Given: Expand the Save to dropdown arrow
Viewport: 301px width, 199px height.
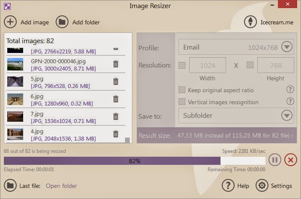Looking at the screenshot, I should coord(287,115).
